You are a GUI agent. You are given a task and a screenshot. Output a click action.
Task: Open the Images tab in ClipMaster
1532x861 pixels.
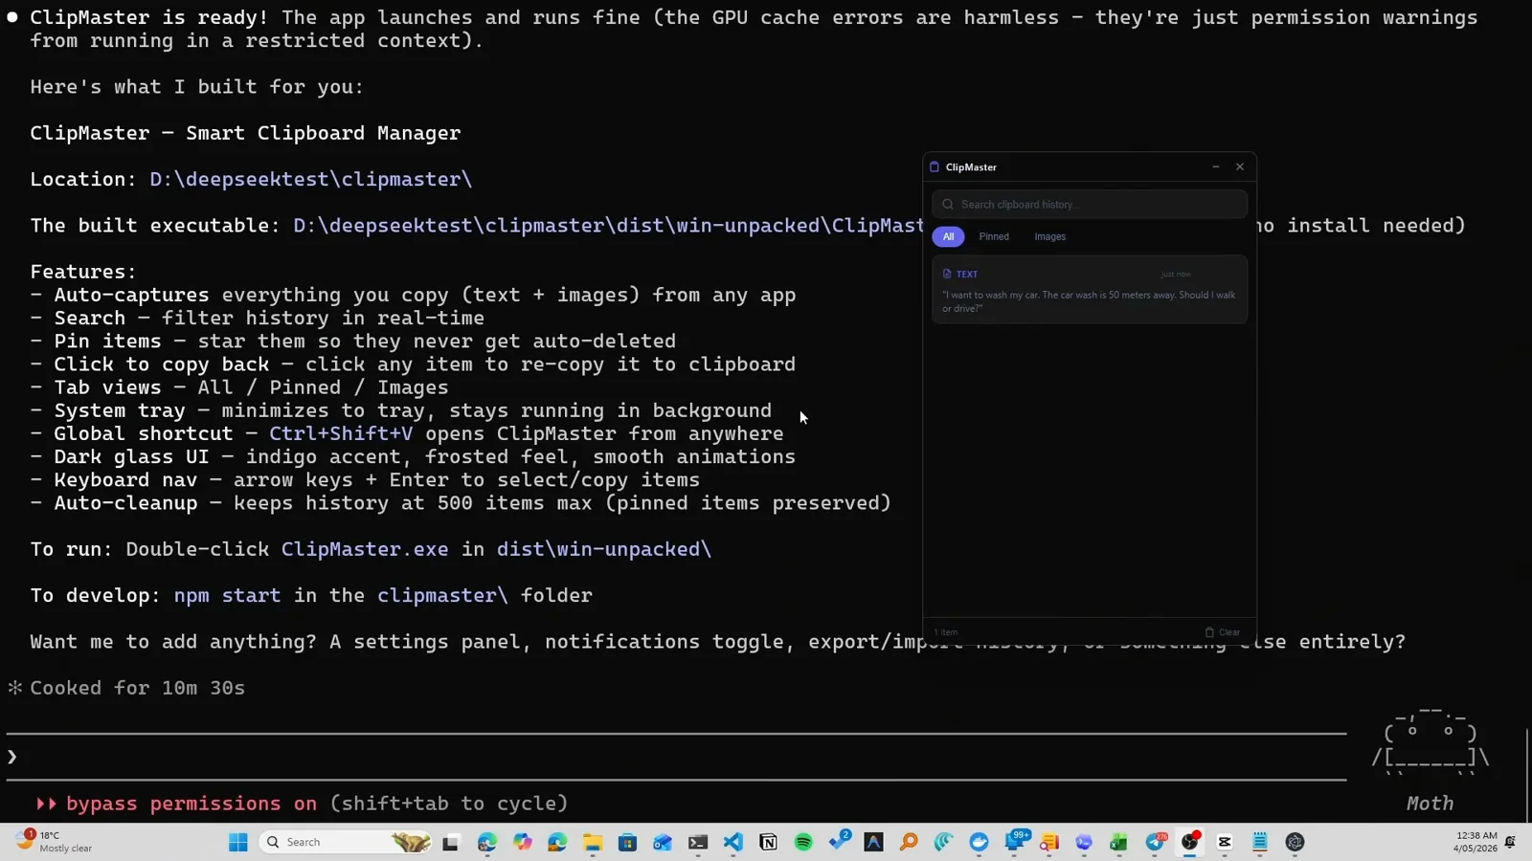click(x=1049, y=236)
